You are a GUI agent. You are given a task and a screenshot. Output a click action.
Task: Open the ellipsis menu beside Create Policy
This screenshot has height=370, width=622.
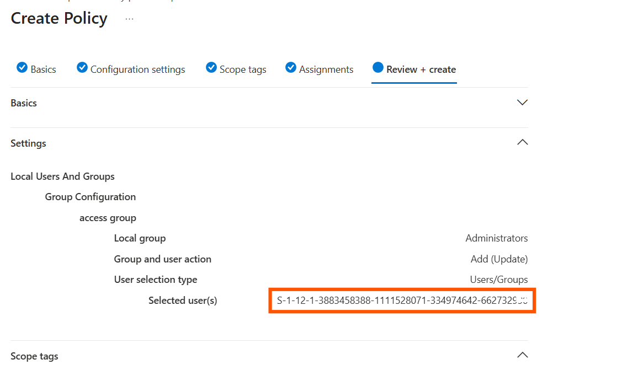point(129,19)
